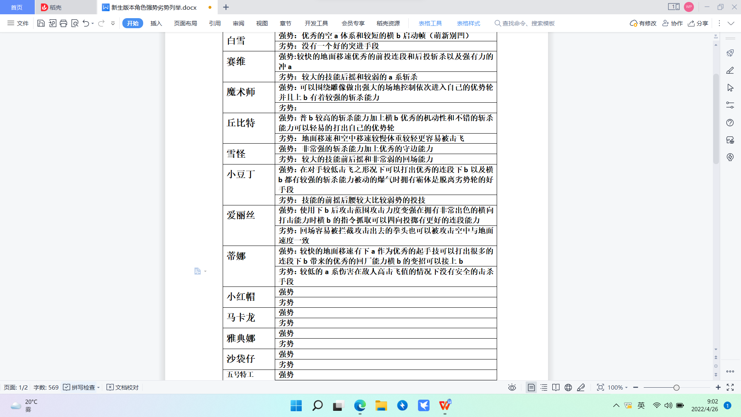Click the WPS user avatar
This screenshot has height=417, width=741.
689,7
